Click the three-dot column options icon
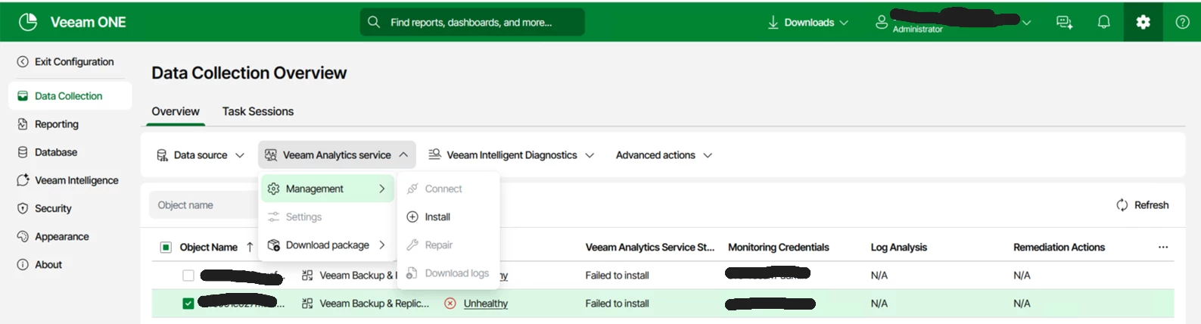The width and height of the screenshot is (1201, 324). tap(1163, 248)
